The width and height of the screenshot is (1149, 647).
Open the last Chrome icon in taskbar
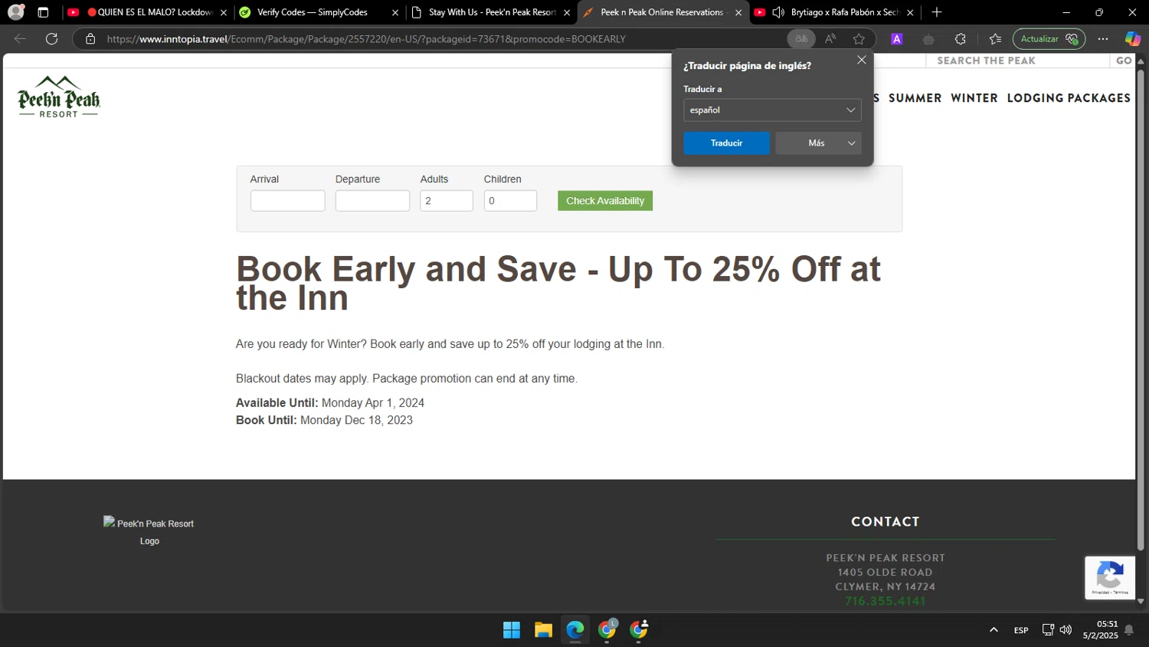tap(639, 630)
